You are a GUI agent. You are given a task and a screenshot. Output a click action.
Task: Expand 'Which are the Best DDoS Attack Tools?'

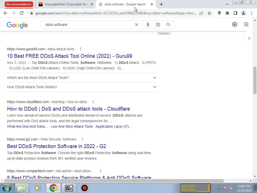coord(82,78)
